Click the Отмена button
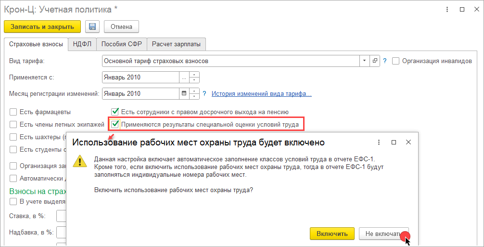Viewport: 484px width, 247px height. 121,26
